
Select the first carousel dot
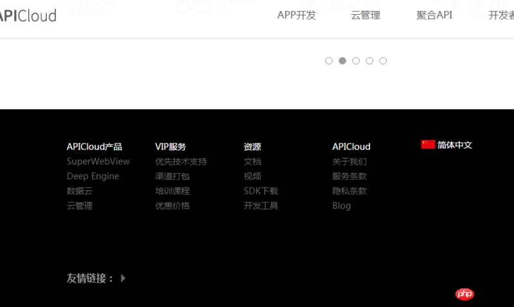click(x=329, y=61)
